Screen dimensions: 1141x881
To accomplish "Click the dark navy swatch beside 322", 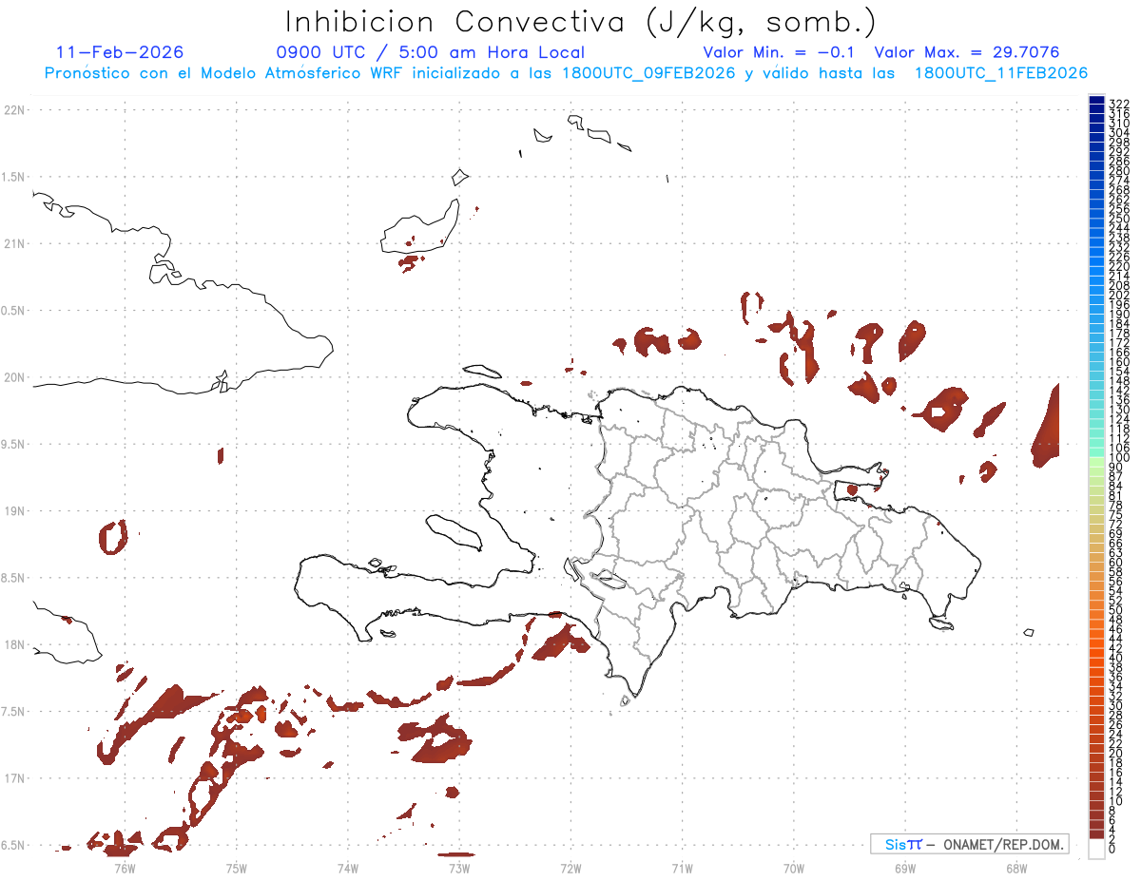I will coord(1096,101).
